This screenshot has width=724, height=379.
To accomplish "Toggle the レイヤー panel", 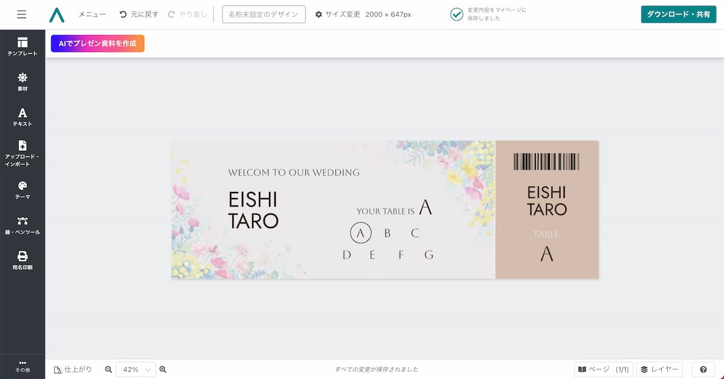I will (x=659, y=369).
